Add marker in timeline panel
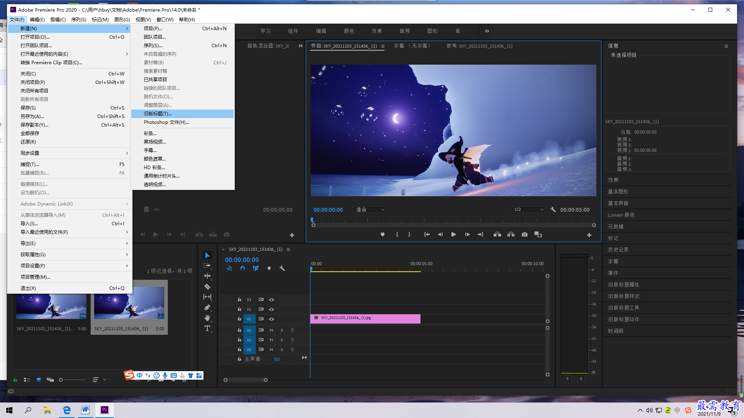Viewport: 744px width, 418px height. tap(269, 268)
